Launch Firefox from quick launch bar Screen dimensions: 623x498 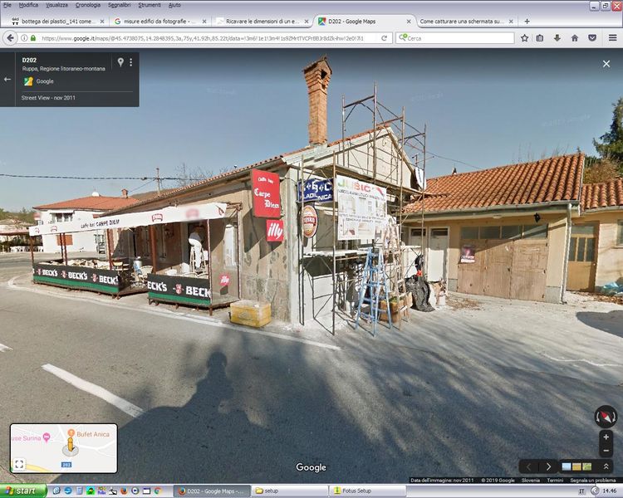click(124, 491)
